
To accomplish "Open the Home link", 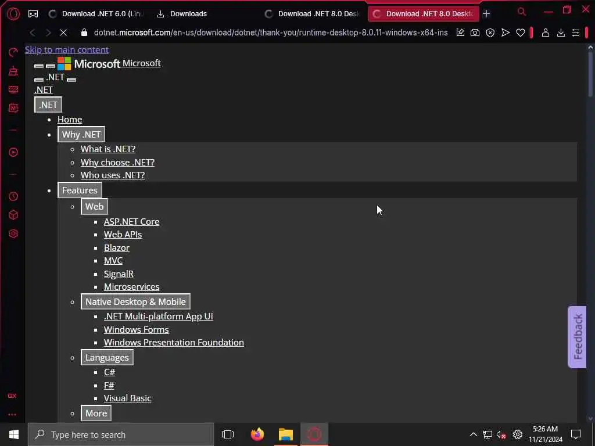I will [70, 120].
